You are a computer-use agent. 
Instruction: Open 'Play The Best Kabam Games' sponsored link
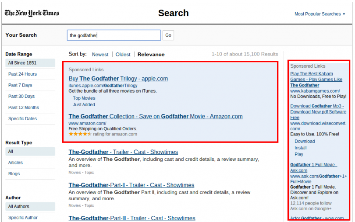tap(316, 80)
